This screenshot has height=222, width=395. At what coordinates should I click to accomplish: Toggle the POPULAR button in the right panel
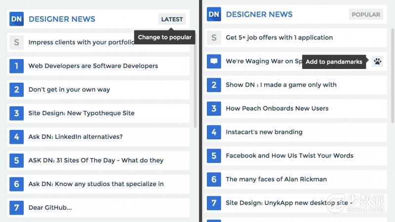(x=366, y=14)
